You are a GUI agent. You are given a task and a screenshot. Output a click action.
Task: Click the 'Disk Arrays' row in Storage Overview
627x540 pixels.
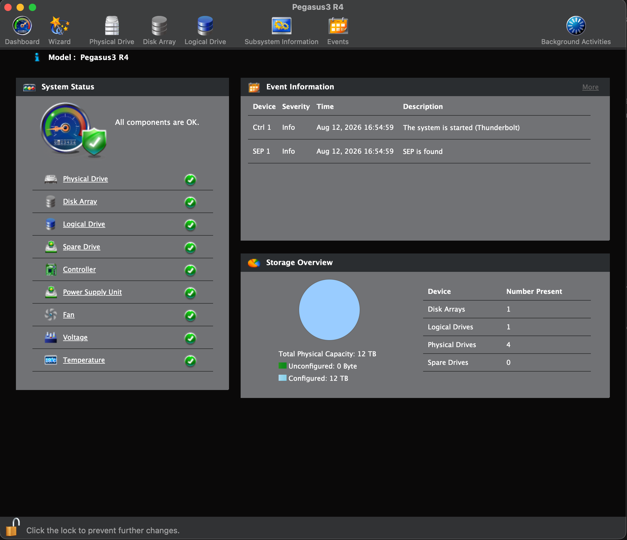click(507, 309)
